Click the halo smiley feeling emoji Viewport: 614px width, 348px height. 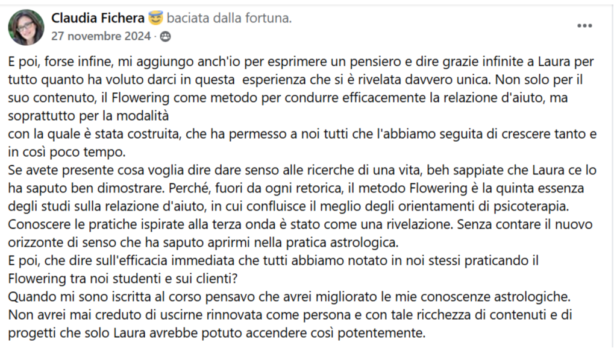(155, 18)
